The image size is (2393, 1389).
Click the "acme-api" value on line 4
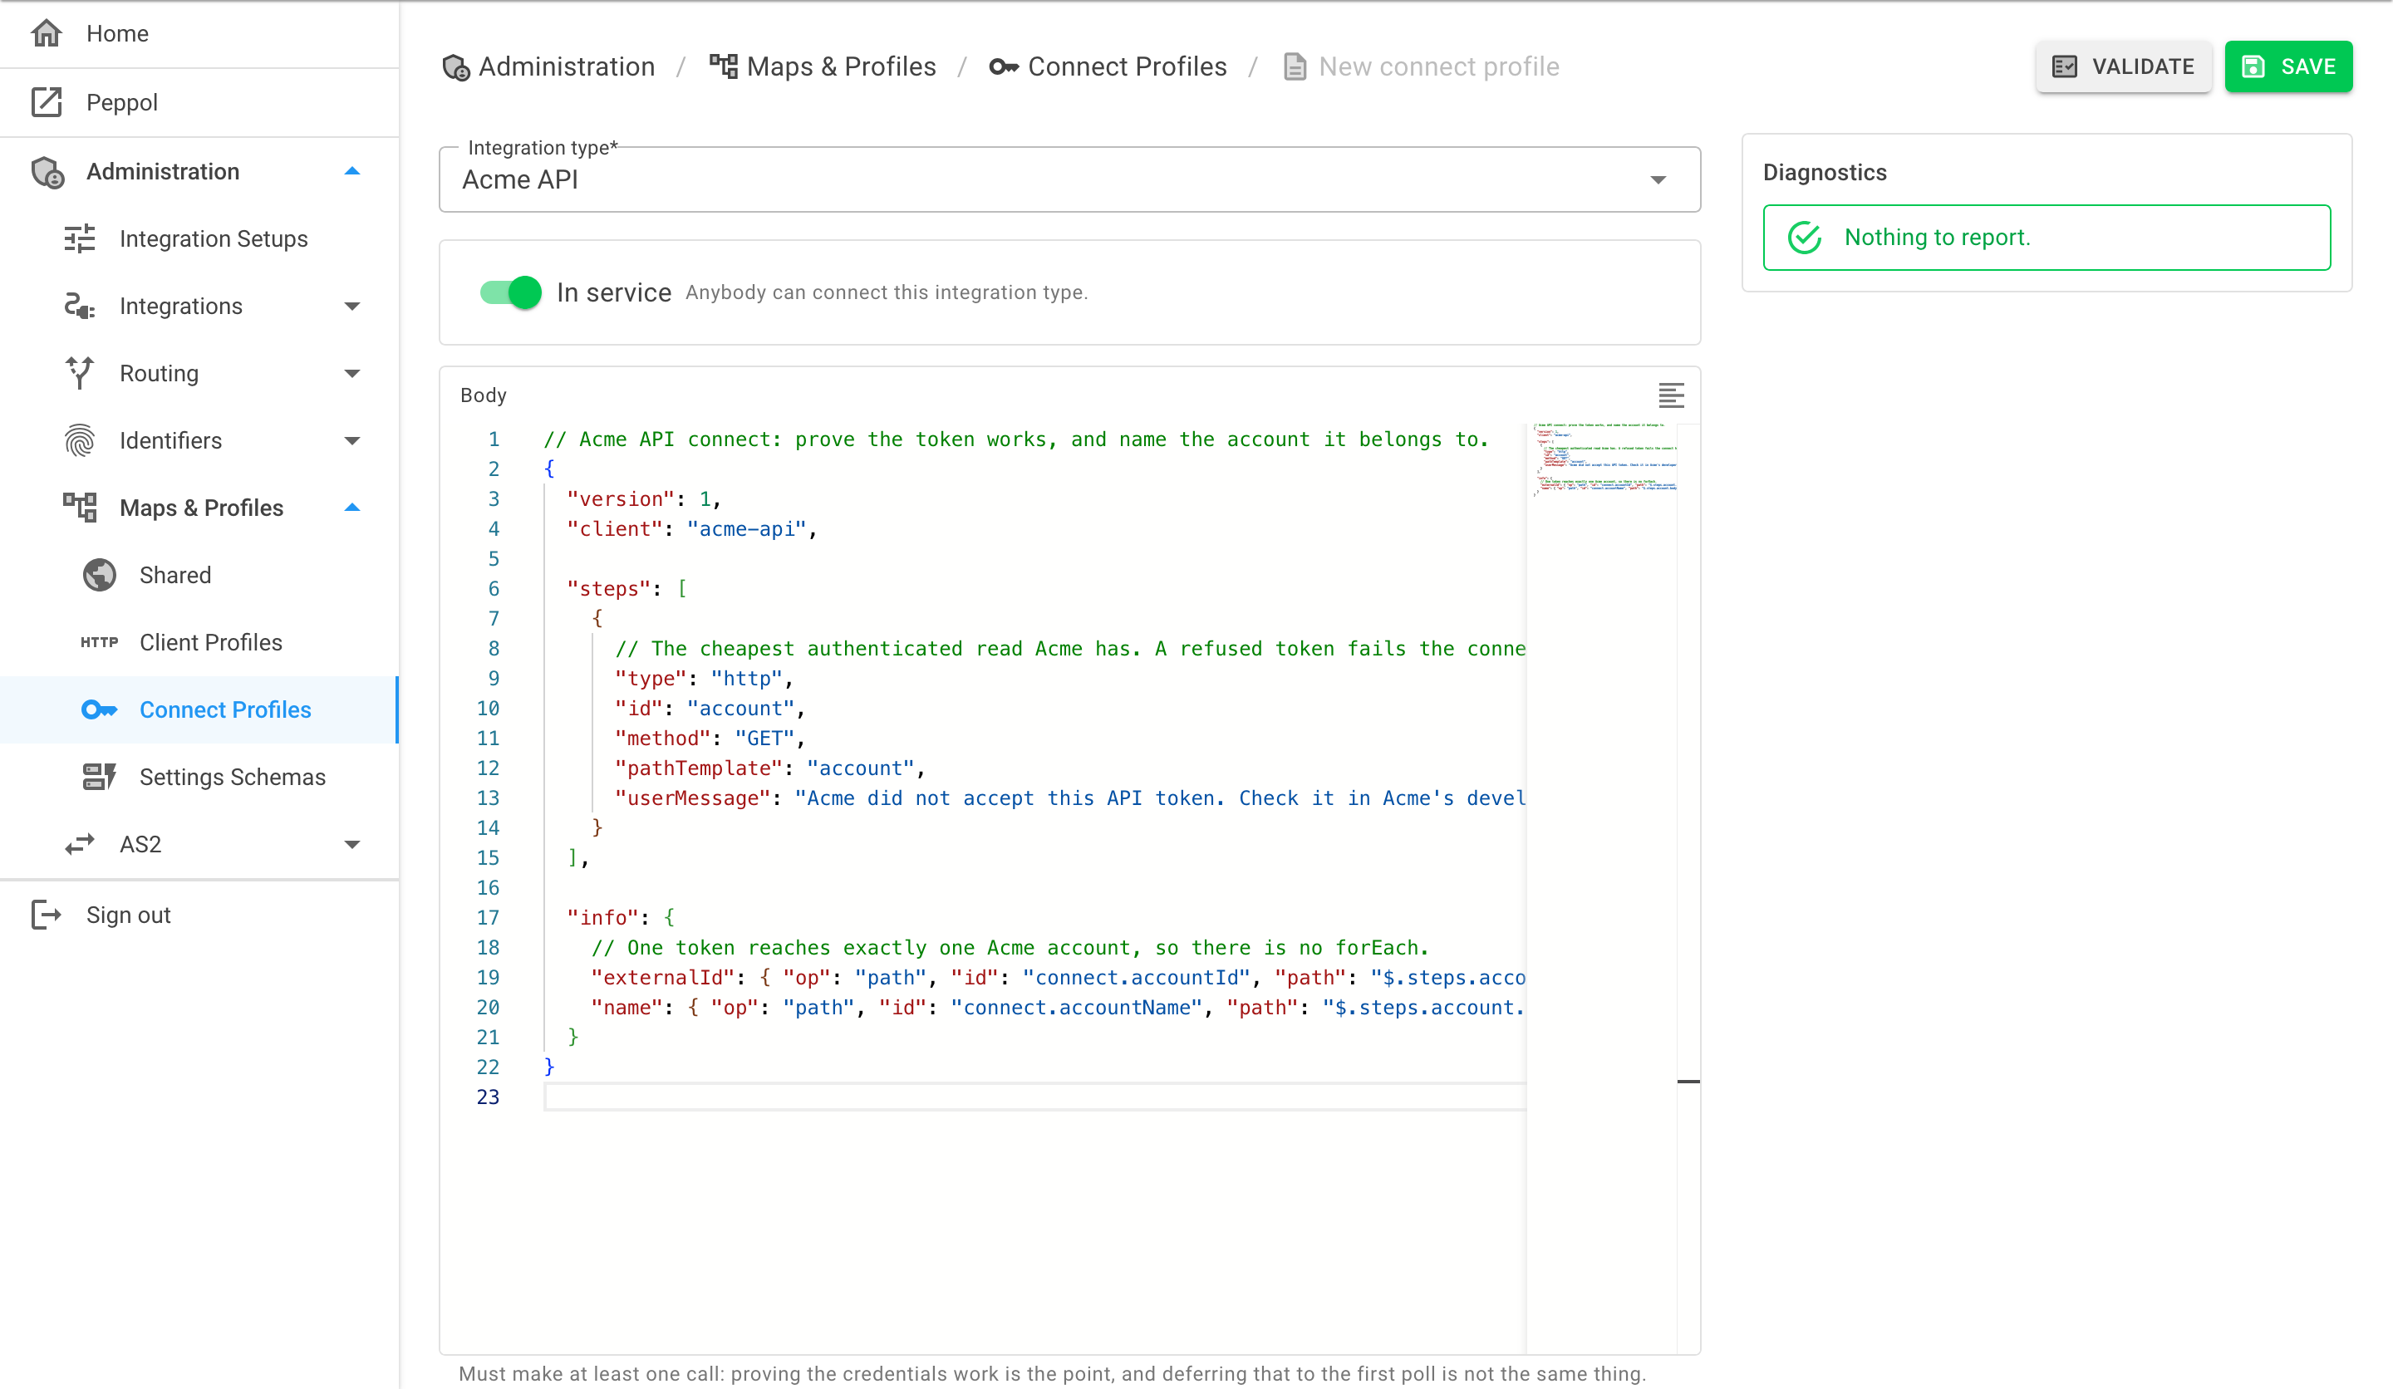point(747,529)
